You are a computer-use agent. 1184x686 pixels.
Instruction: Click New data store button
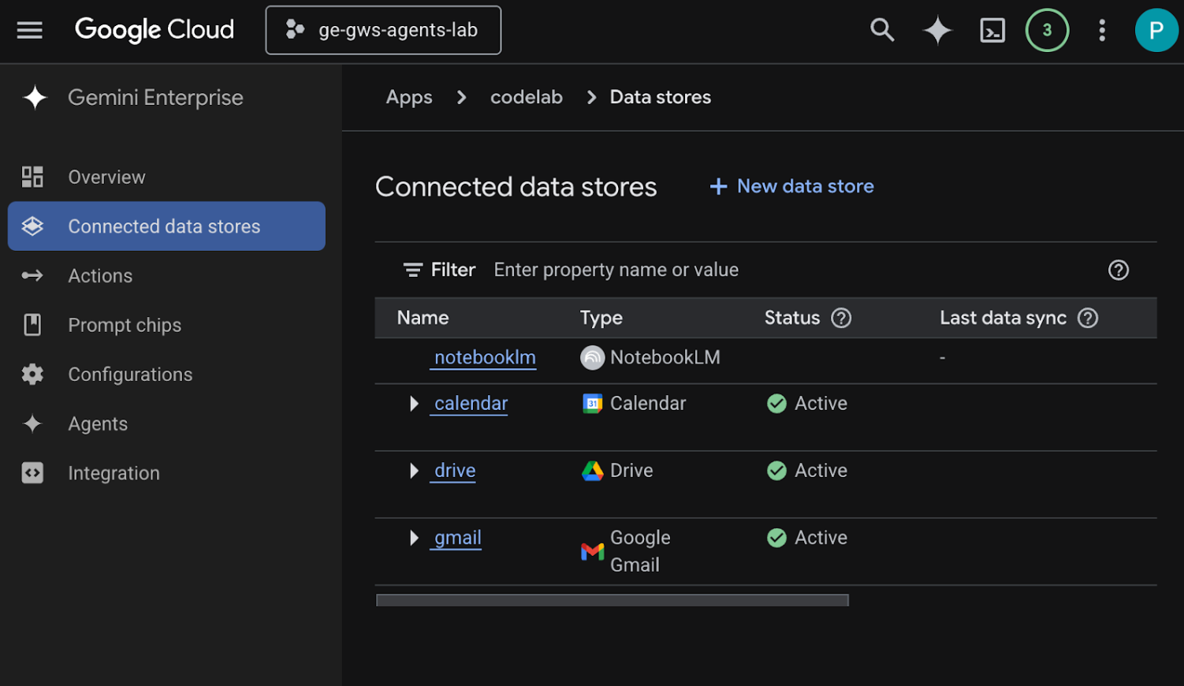pos(792,186)
